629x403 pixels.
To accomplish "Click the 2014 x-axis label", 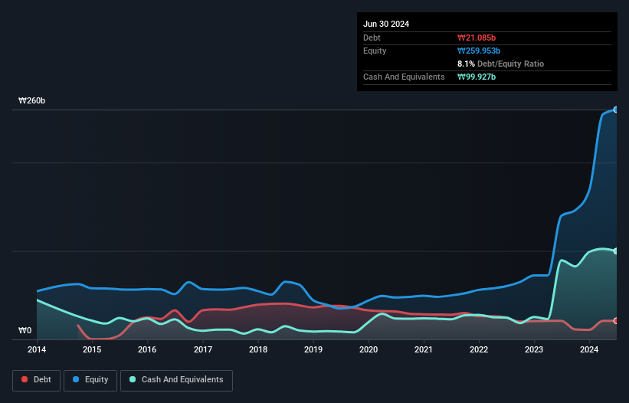I will tap(37, 349).
